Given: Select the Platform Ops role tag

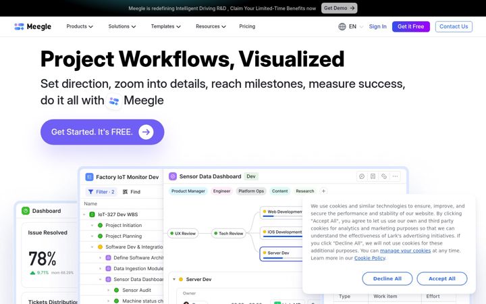Looking at the screenshot, I should (x=251, y=191).
